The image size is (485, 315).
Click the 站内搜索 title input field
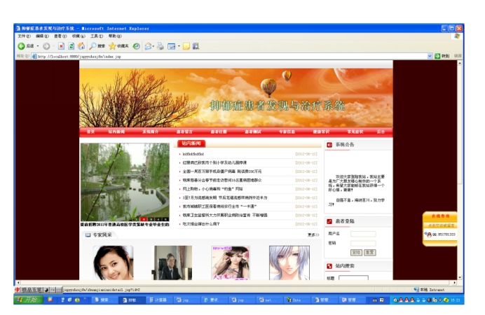[353, 278]
